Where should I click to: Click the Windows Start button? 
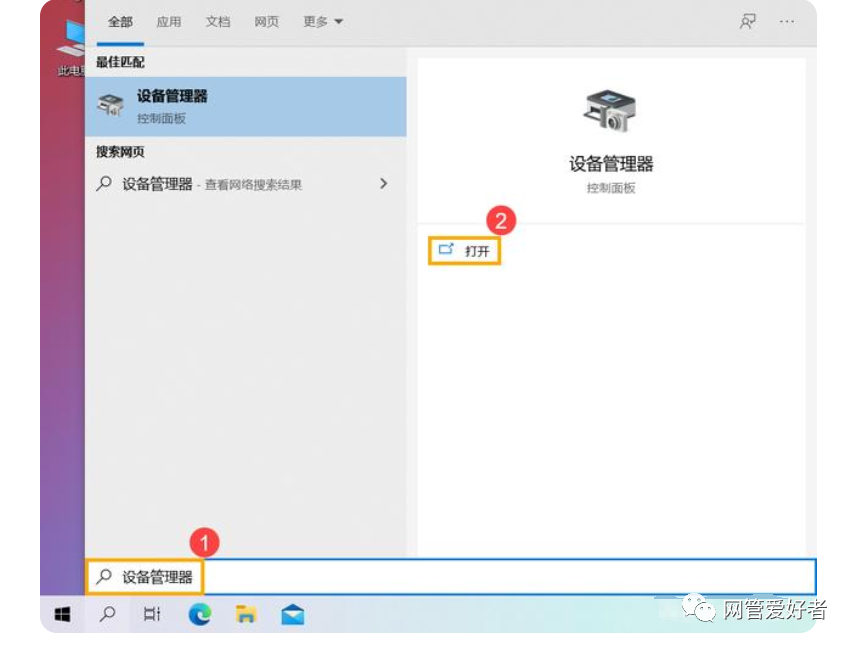(x=62, y=615)
